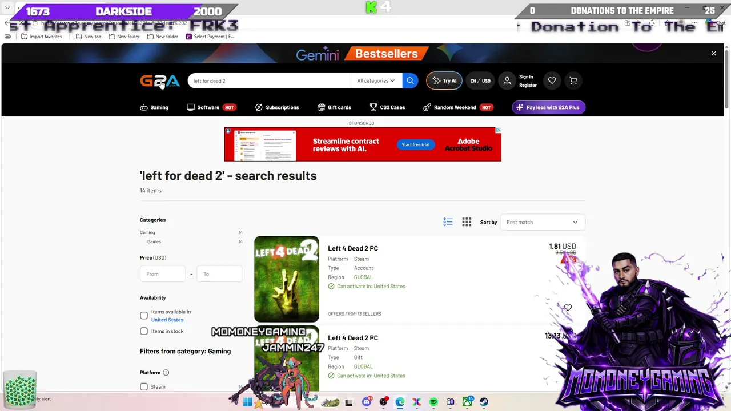
Task: Click the 1.81 USD price
Action: (x=563, y=247)
